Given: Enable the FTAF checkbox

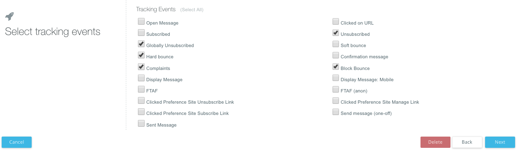Looking at the screenshot, I should 141,90.
